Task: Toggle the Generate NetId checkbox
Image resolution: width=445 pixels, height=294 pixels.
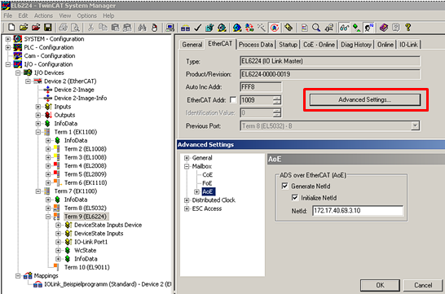Action: pyautogui.click(x=284, y=186)
